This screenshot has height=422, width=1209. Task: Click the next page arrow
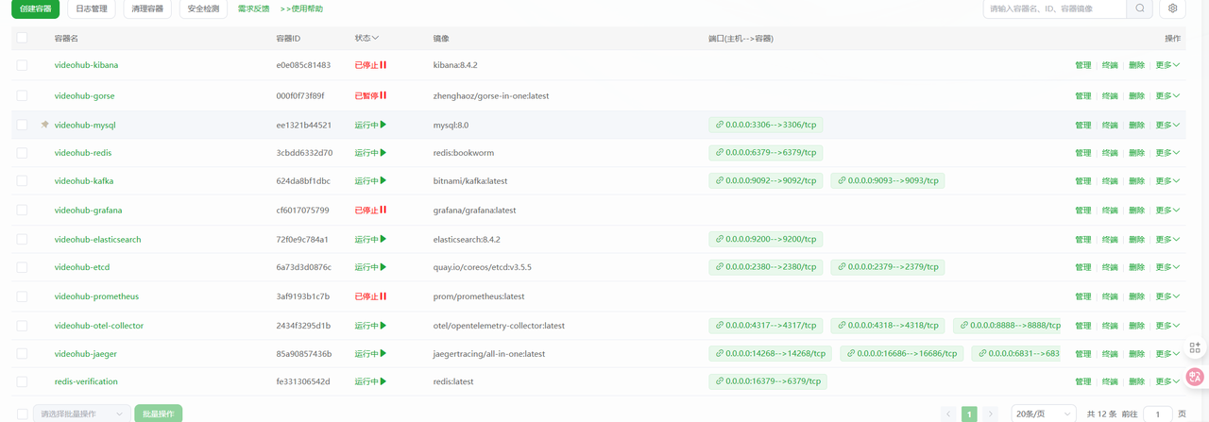[990, 414]
